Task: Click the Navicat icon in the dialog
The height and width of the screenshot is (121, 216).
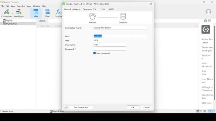Action: tap(92, 16)
